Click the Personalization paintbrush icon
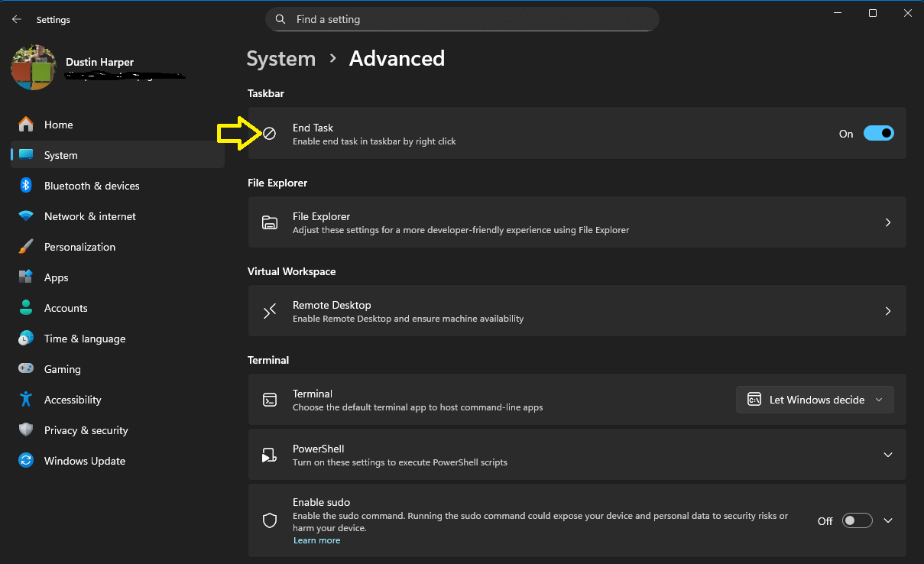Screen dimensions: 924x564 click(x=26, y=247)
